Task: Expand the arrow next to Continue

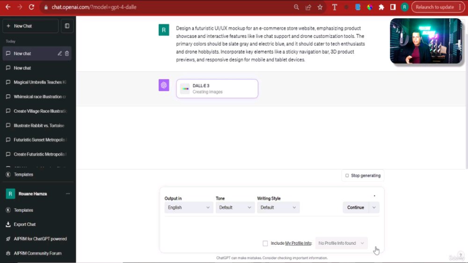Action: pos(374,207)
